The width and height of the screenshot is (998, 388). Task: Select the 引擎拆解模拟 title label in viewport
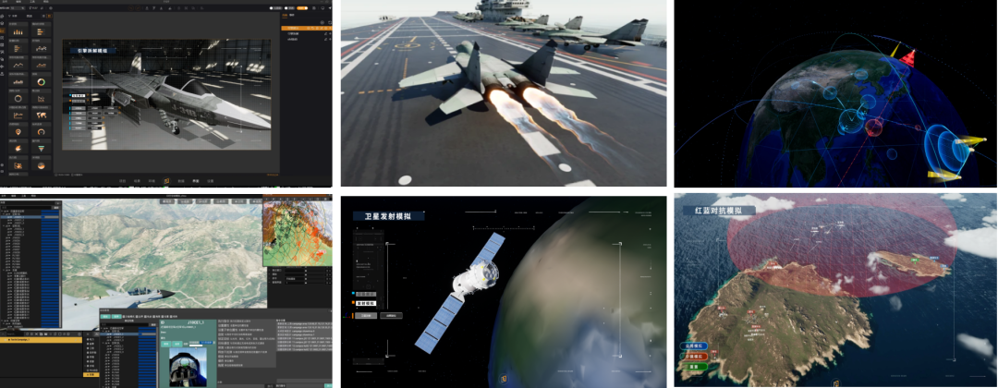[92, 50]
